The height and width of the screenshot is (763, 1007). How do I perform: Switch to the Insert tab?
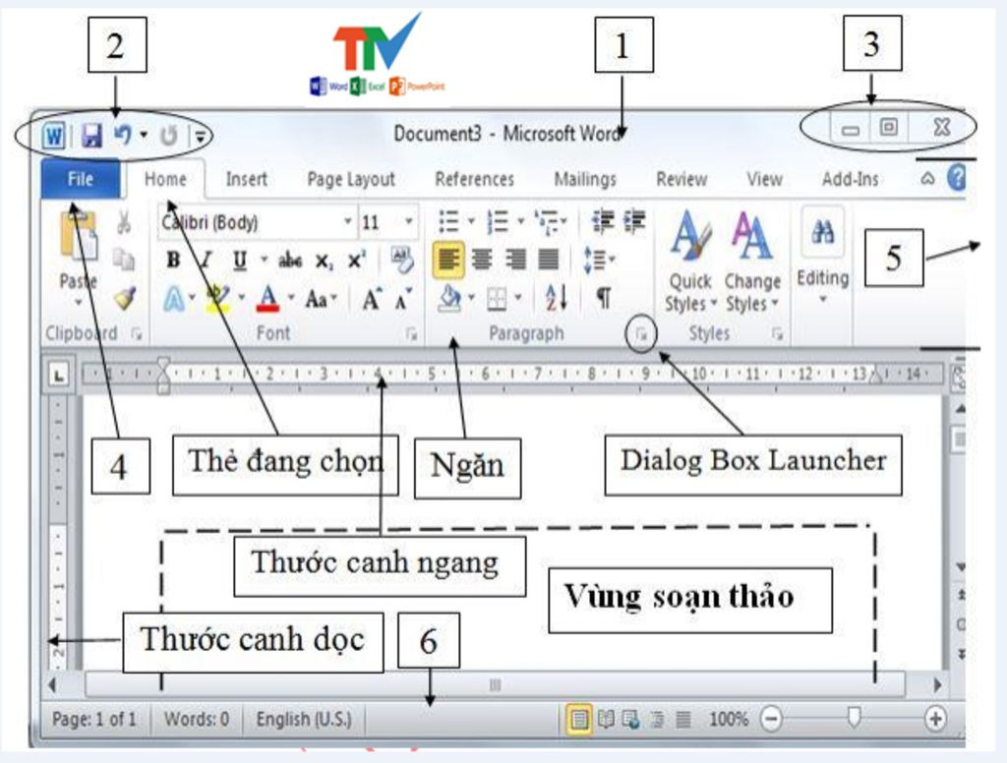click(x=246, y=179)
